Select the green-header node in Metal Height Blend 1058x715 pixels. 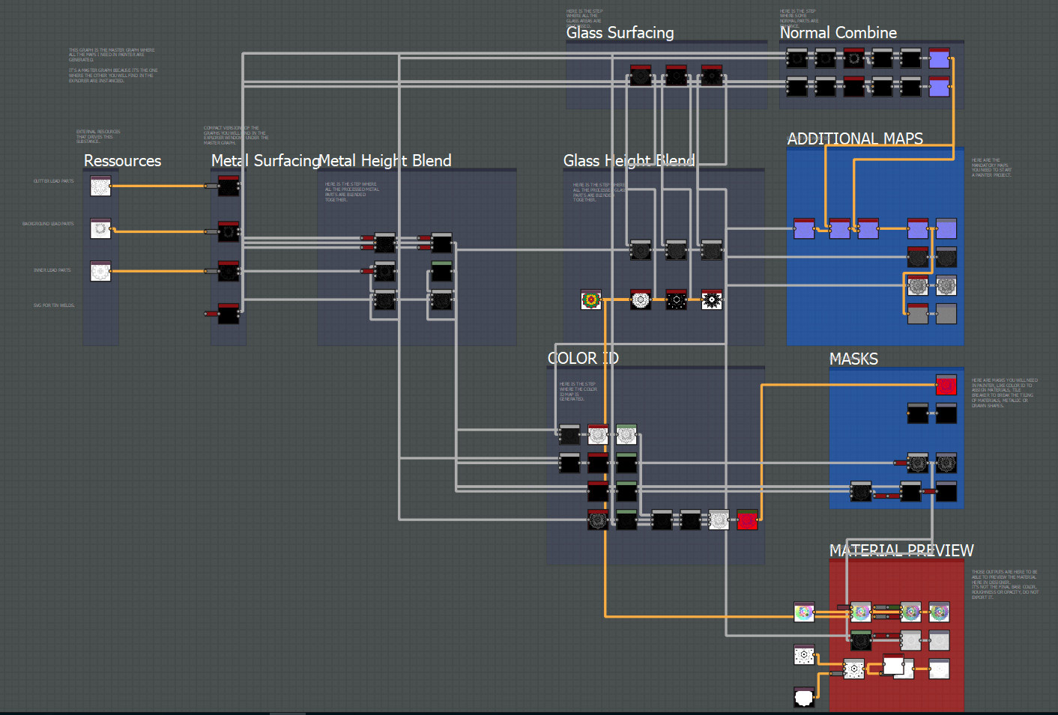(x=441, y=271)
